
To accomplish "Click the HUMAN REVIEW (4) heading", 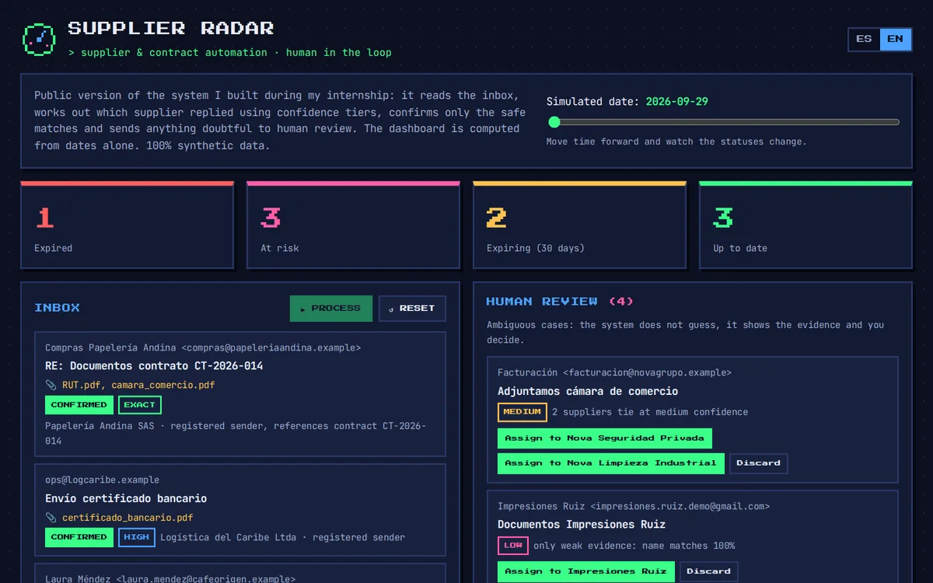I will coord(560,302).
